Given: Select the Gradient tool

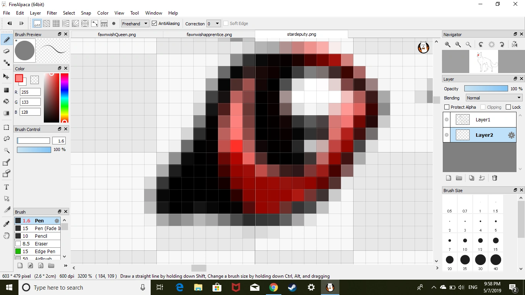Looking at the screenshot, I should (7, 113).
